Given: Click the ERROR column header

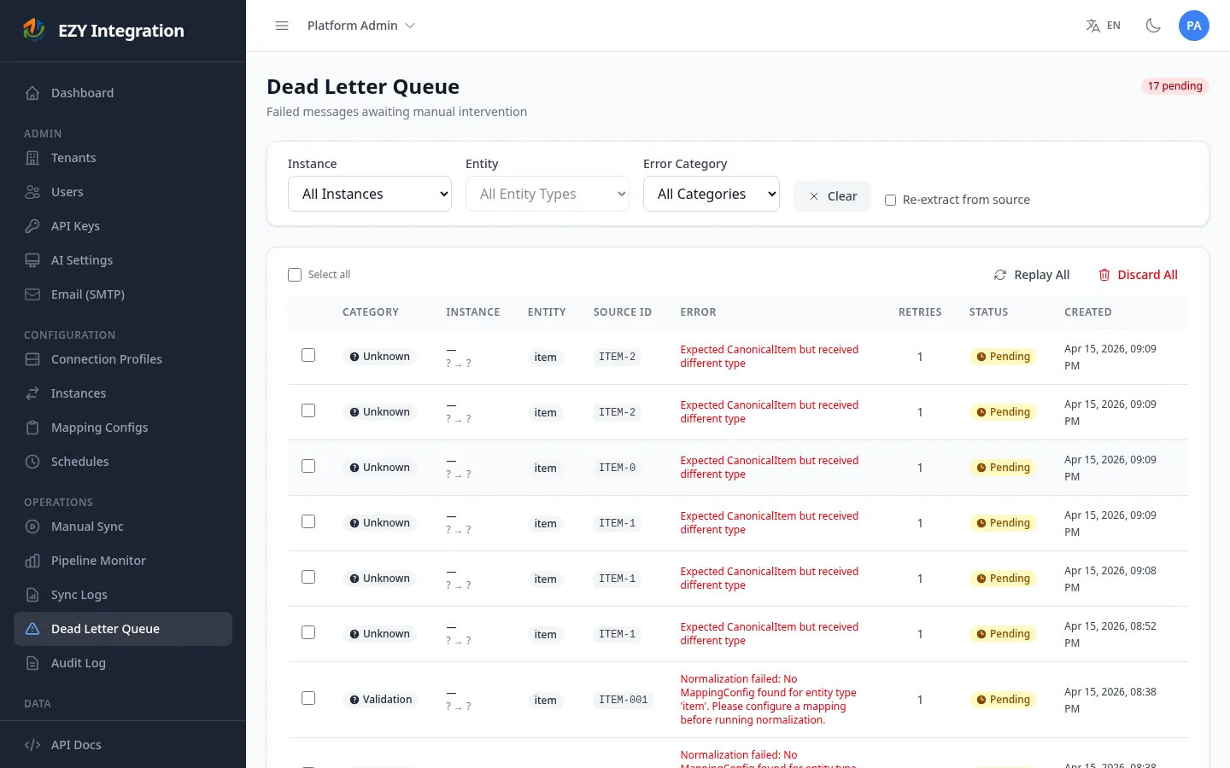Looking at the screenshot, I should tap(698, 312).
